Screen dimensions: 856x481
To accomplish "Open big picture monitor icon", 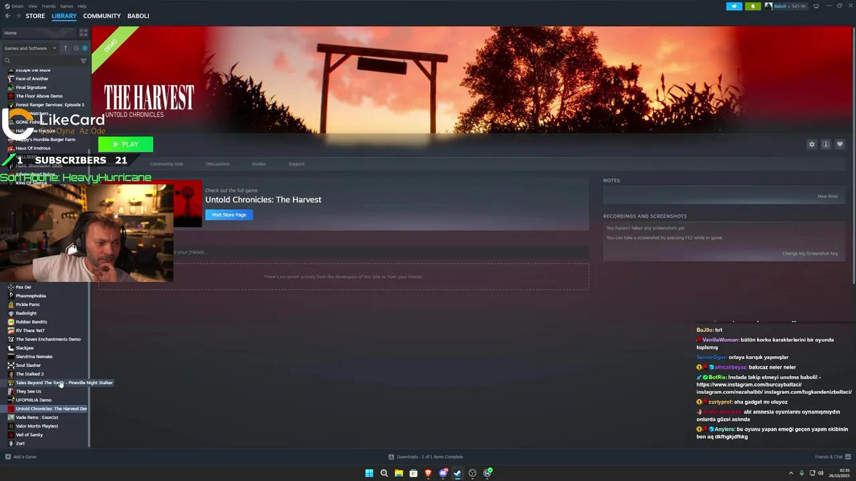I will point(816,6).
